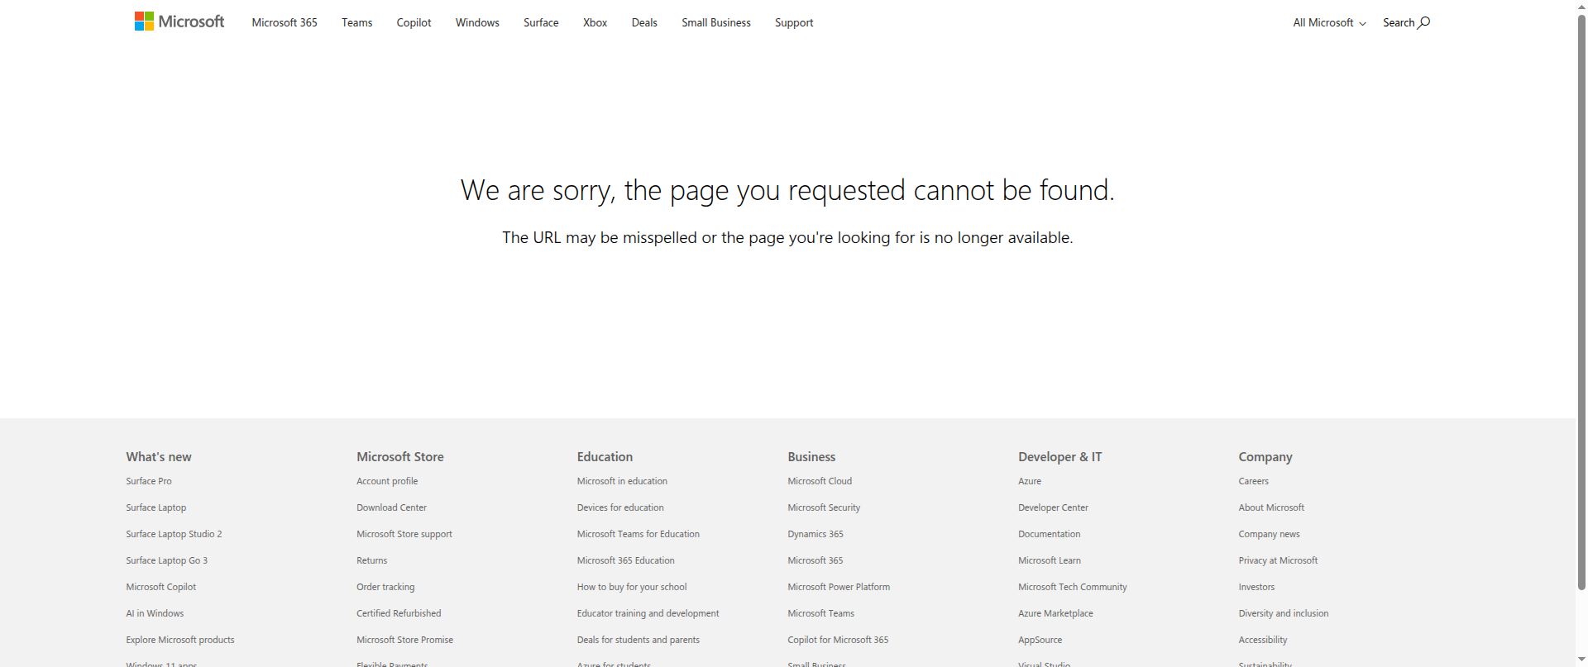Select Deals in the top navigation
This screenshot has height=667, width=1588.
point(644,23)
